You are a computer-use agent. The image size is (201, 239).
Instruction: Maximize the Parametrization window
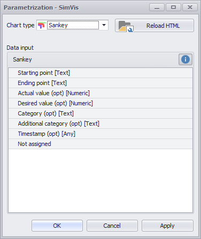(x=173, y=7)
